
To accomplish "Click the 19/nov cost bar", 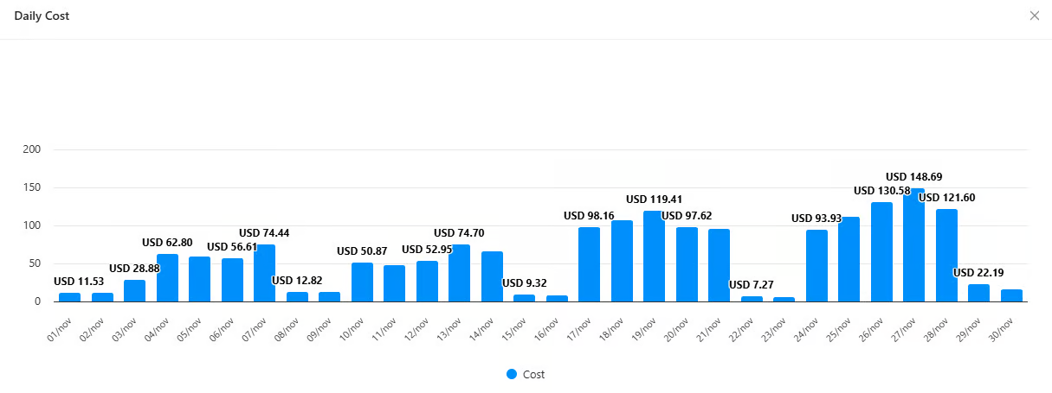I will [x=654, y=257].
